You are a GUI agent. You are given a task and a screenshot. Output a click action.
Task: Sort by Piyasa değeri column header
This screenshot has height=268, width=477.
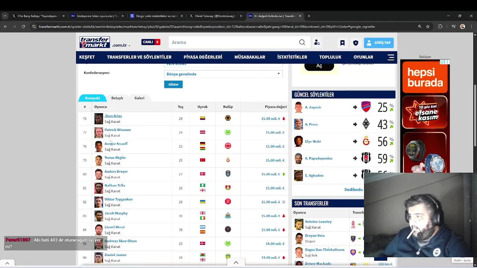(x=276, y=107)
